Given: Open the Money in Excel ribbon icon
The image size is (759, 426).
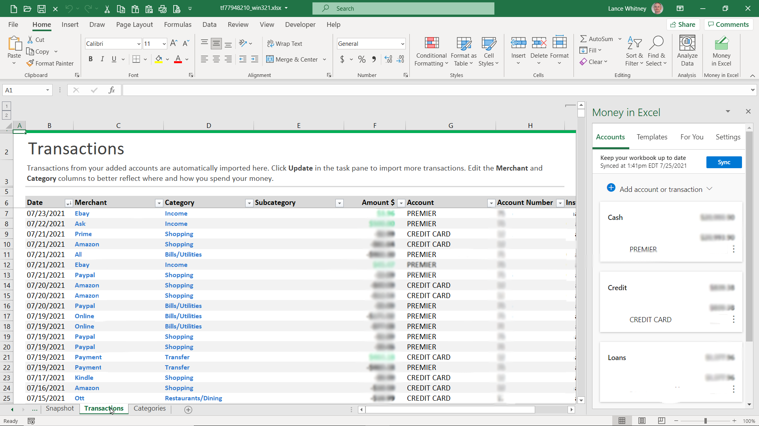Looking at the screenshot, I should [721, 43].
